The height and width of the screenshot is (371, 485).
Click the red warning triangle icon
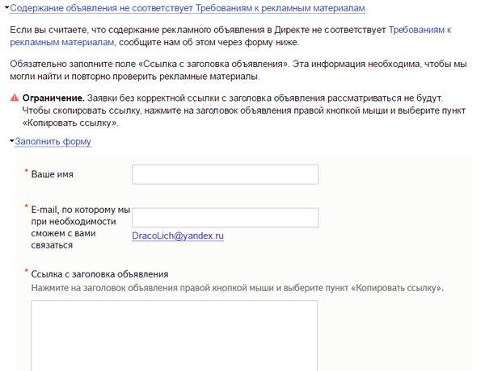(x=15, y=98)
